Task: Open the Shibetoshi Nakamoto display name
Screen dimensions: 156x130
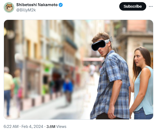Action: pos(37,5)
